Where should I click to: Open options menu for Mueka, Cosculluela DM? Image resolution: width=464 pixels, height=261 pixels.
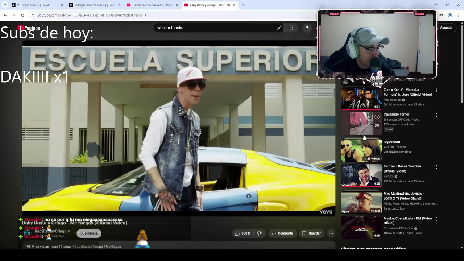point(436,219)
